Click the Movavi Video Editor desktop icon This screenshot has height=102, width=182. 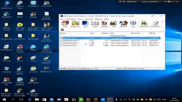pyautogui.click(x=47, y=38)
